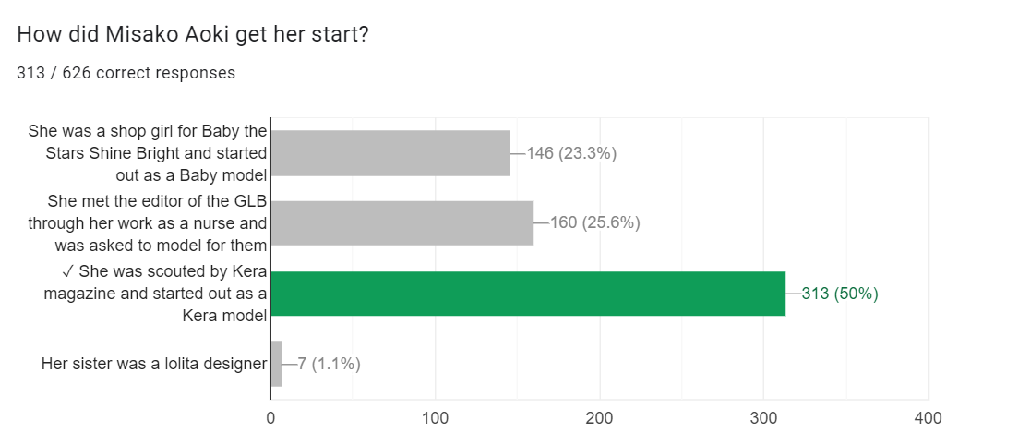Click the 'Her sister was a lolita designer' label
Viewport: 1031px width, 444px height.
tap(153, 364)
